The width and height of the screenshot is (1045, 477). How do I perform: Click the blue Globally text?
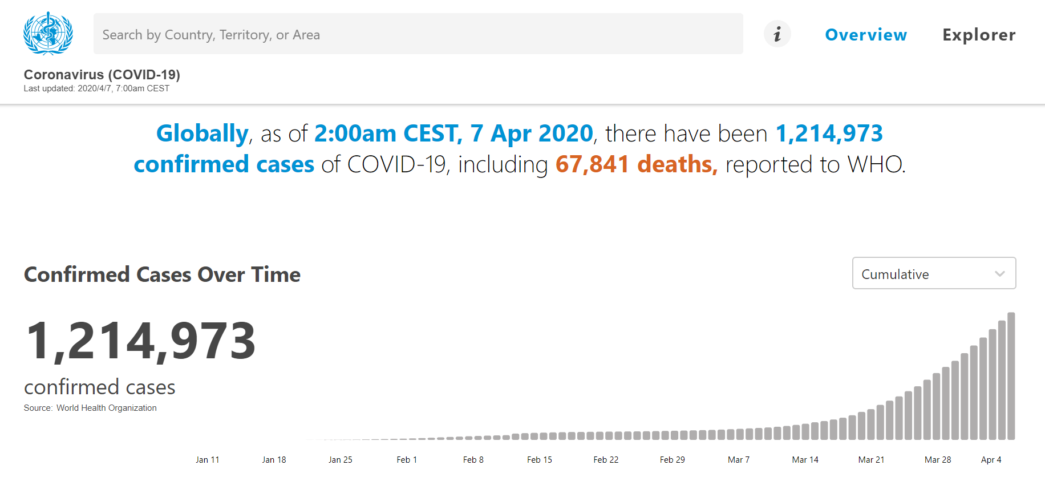point(202,134)
